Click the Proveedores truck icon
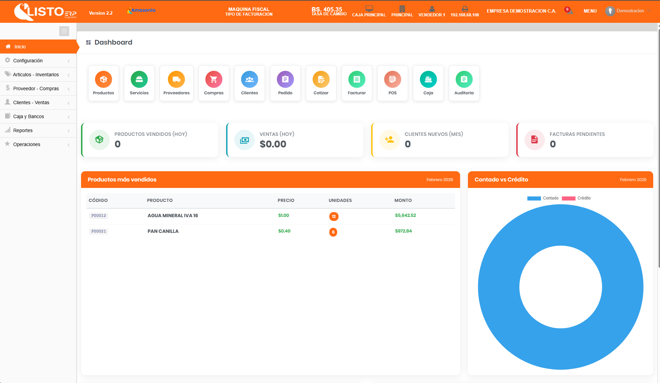Viewport: 660px width, 383px height. pos(176,80)
